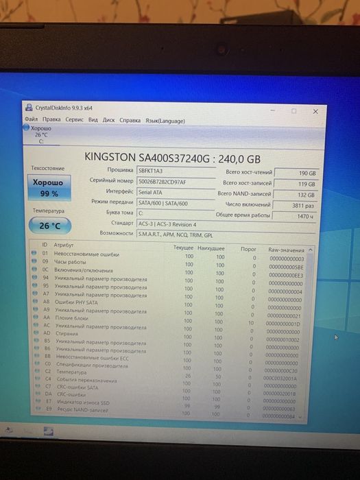Open the Язык(Language) menu

pyautogui.click(x=165, y=121)
